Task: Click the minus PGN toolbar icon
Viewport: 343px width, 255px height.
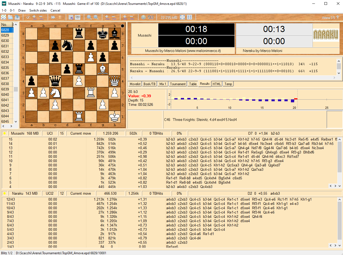Action: point(114,17)
